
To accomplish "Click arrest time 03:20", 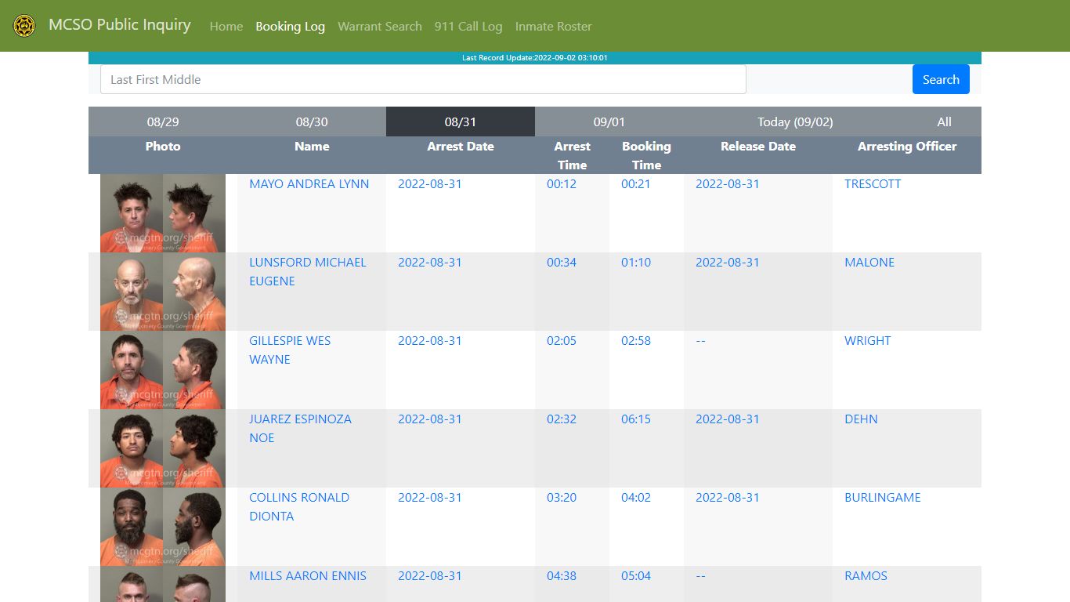I will 562,497.
